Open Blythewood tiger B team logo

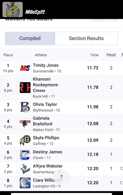pyautogui.click(x=25, y=107)
